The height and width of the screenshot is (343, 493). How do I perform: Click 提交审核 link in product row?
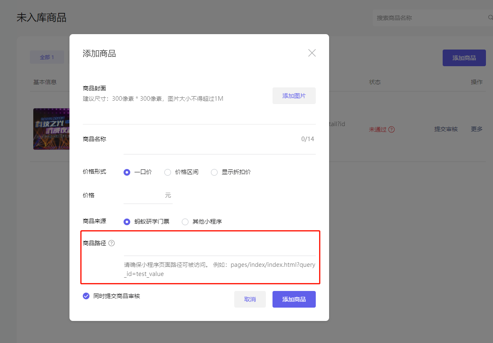tap(446, 129)
